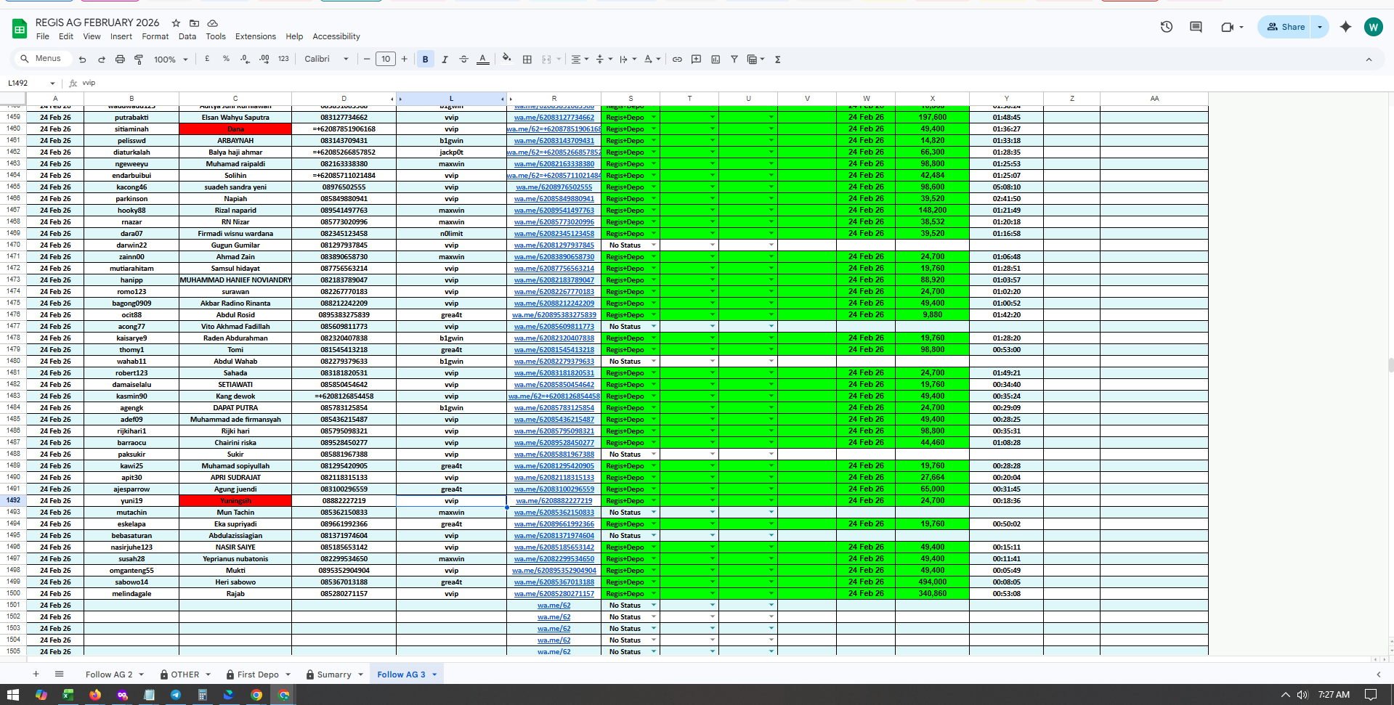Move document to folder
Viewport: 1394px width, 705px height.
tap(194, 23)
